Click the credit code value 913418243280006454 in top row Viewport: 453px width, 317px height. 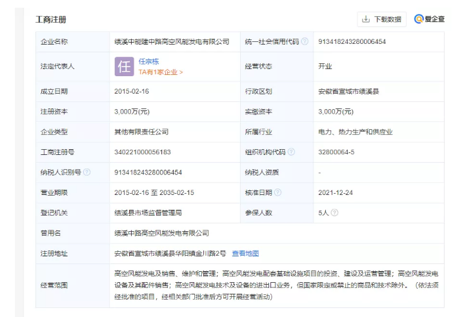[x=352, y=42]
